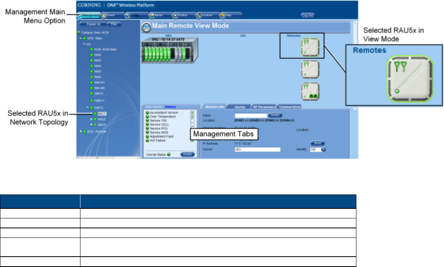The width and height of the screenshot is (444, 267).
Task: Click the HW Failure alarm LED
Action: tap(147, 140)
